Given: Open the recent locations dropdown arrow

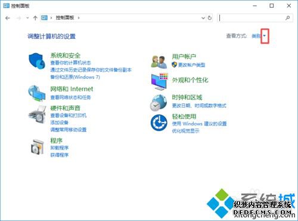Looking at the screenshot, I should [x=27, y=18].
